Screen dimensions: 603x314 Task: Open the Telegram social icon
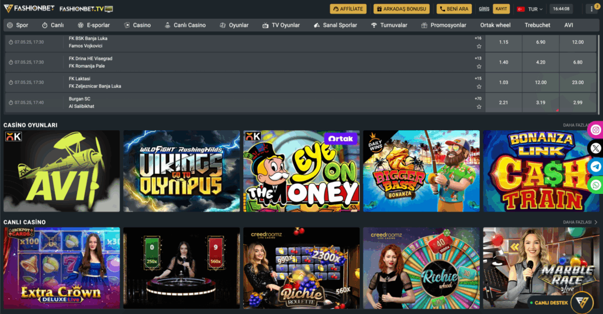tap(596, 167)
